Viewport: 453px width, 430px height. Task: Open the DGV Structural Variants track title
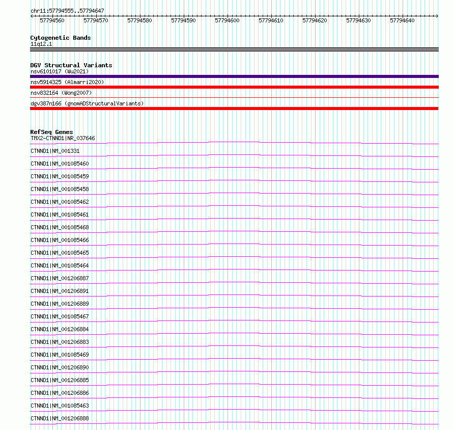[71, 65]
